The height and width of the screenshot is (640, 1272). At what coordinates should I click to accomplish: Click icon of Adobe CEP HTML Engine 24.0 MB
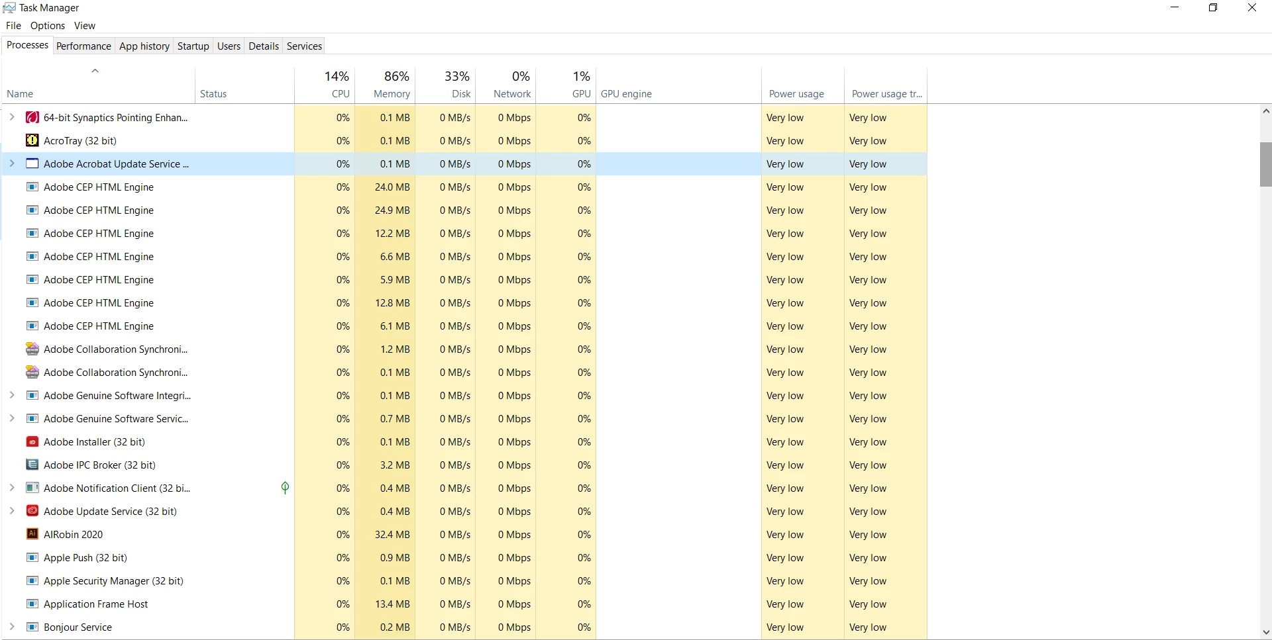click(32, 187)
